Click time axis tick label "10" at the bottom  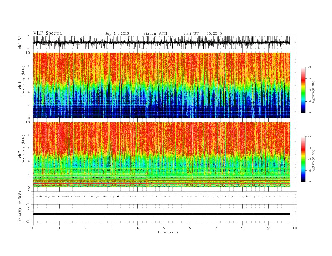click(295, 228)
